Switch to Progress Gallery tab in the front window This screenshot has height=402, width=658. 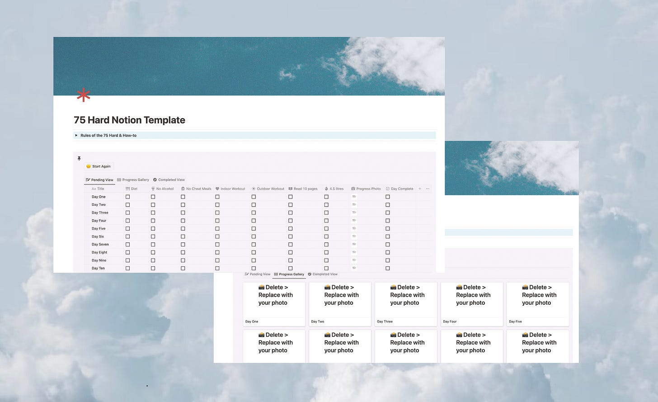[133, 180]
